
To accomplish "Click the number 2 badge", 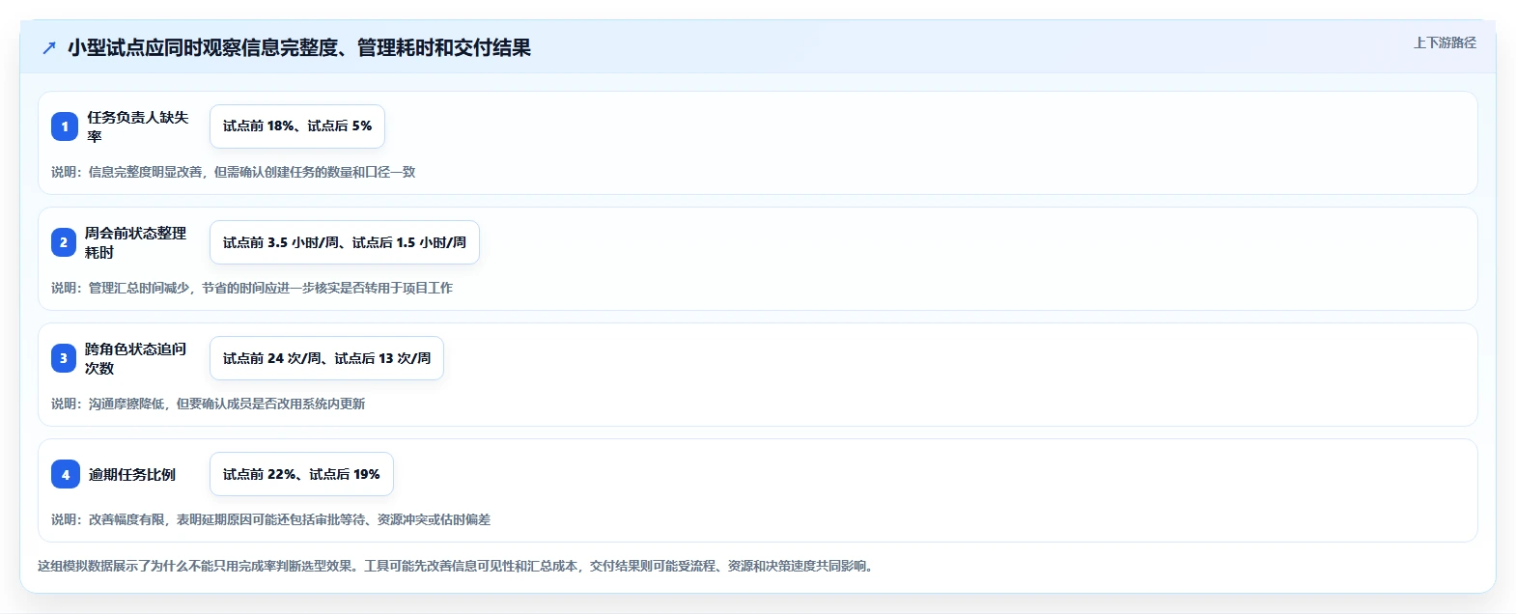I will (64, 242).
